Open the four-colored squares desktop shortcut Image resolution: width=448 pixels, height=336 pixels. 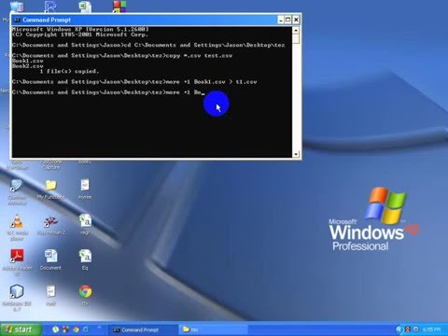pyautogui.click(x=119, y=7)
